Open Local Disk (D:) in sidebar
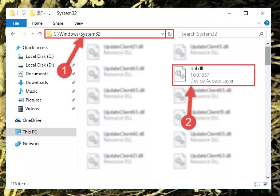280x196 pixels. coord(40,65)
